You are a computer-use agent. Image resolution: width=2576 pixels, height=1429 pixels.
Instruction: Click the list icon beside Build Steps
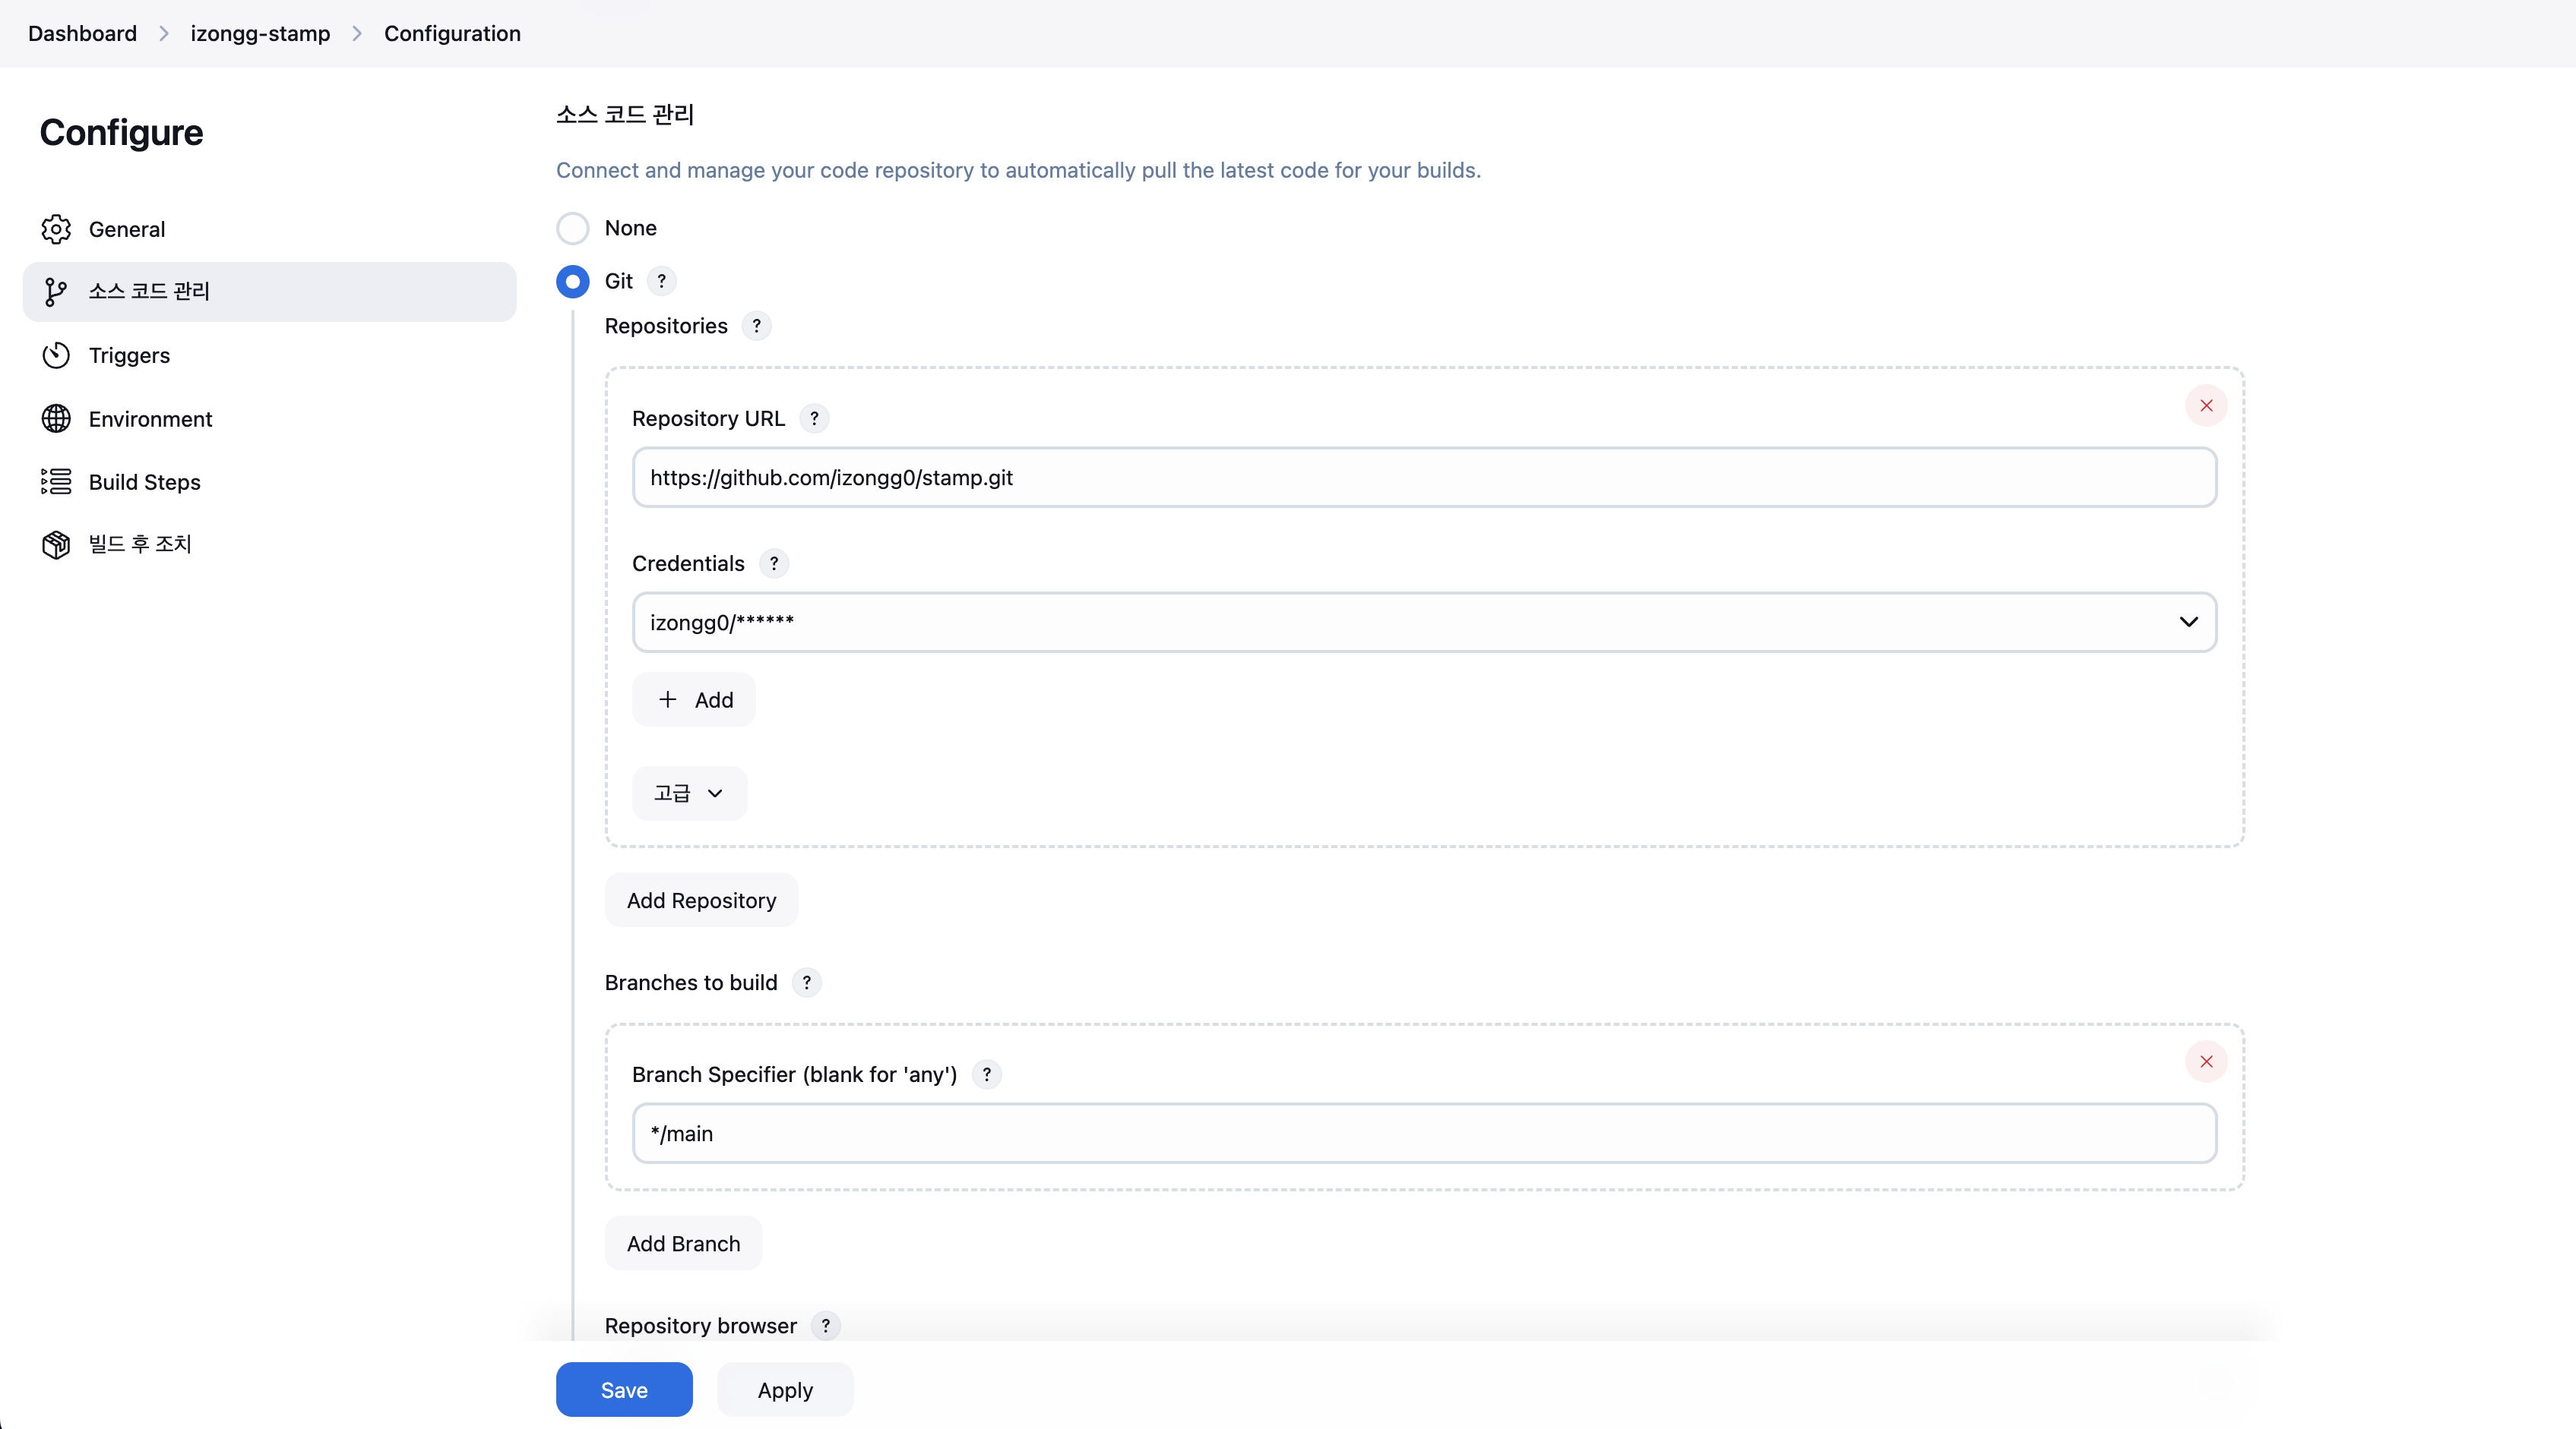tap(56, 481)
